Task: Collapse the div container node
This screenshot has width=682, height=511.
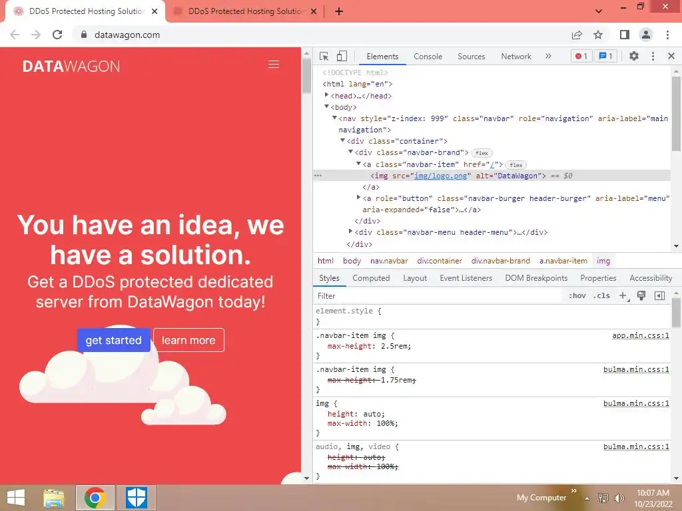Action: (342, 140)
